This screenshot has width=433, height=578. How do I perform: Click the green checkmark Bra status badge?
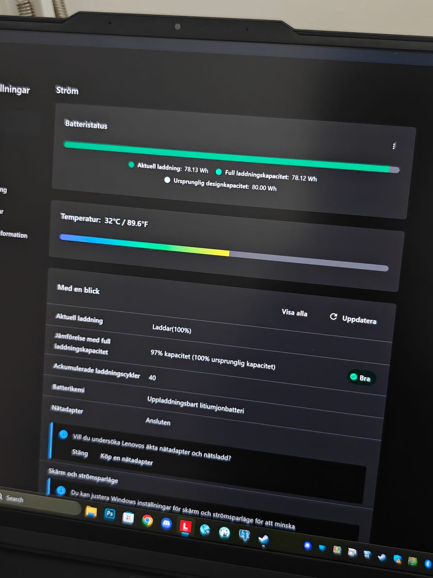click(x=361, y=378)
